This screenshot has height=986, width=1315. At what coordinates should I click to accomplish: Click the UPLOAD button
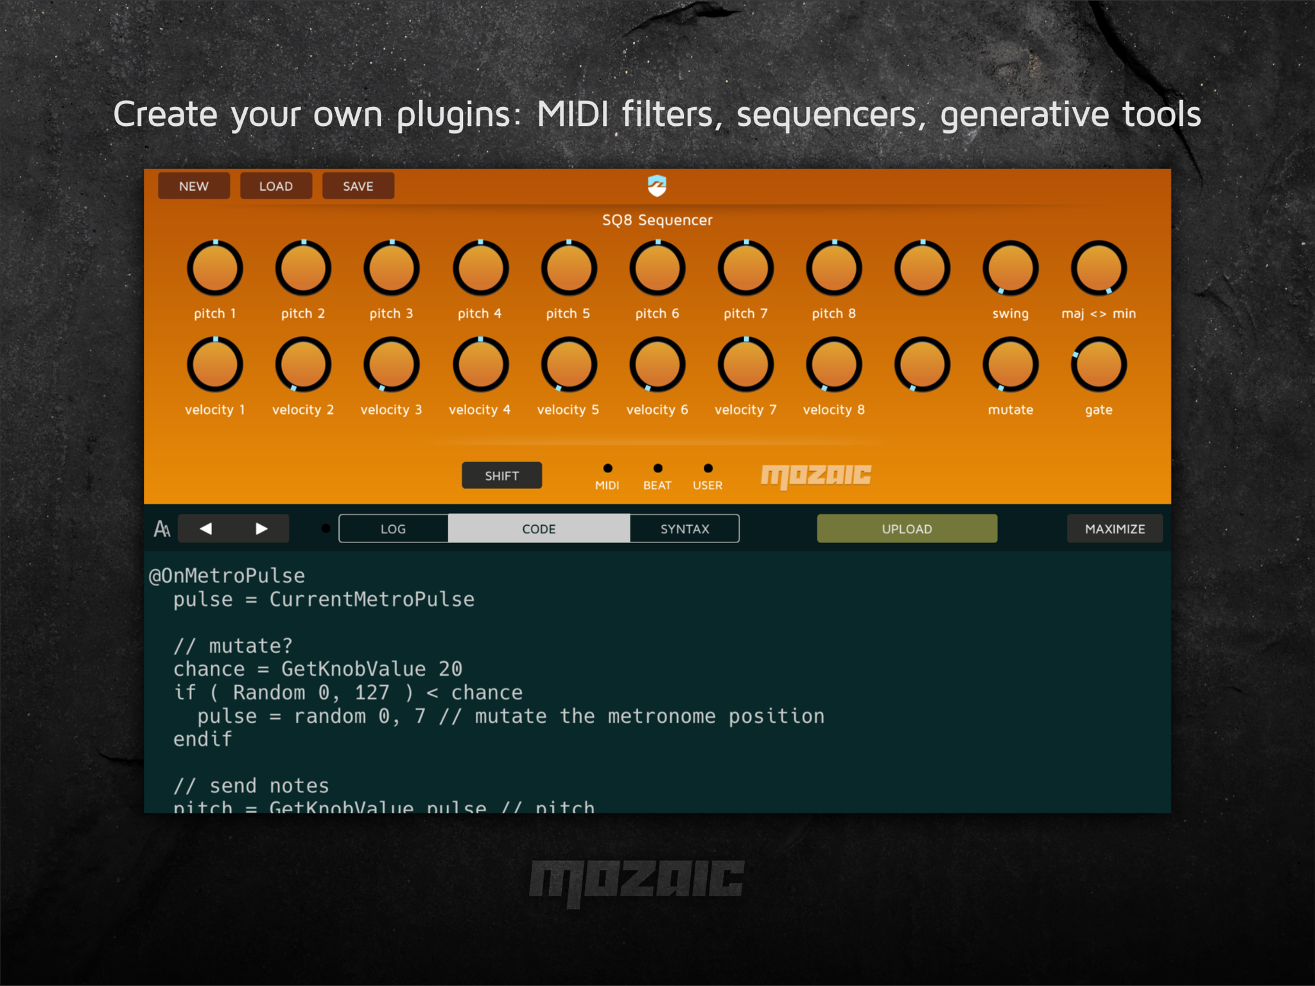point(907,528)
